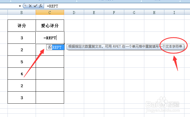
Task: Select the 爱心评分 cell beside score 5
Action: [50, 62]
